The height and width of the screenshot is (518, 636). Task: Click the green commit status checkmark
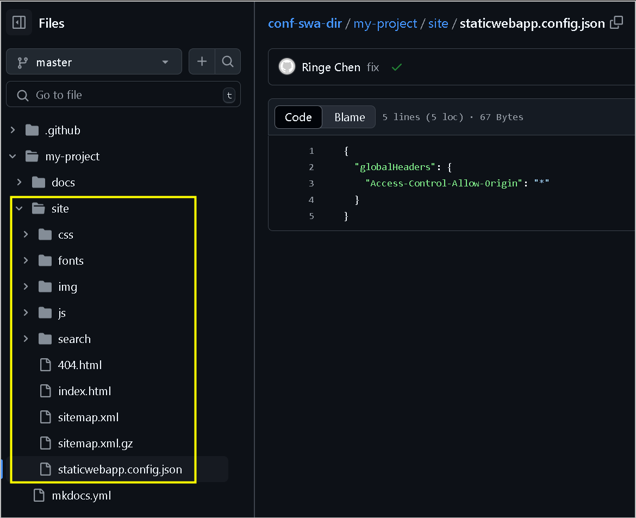click(397, 67)
